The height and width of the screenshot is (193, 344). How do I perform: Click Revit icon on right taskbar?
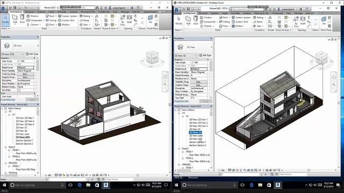click(278, 185)
